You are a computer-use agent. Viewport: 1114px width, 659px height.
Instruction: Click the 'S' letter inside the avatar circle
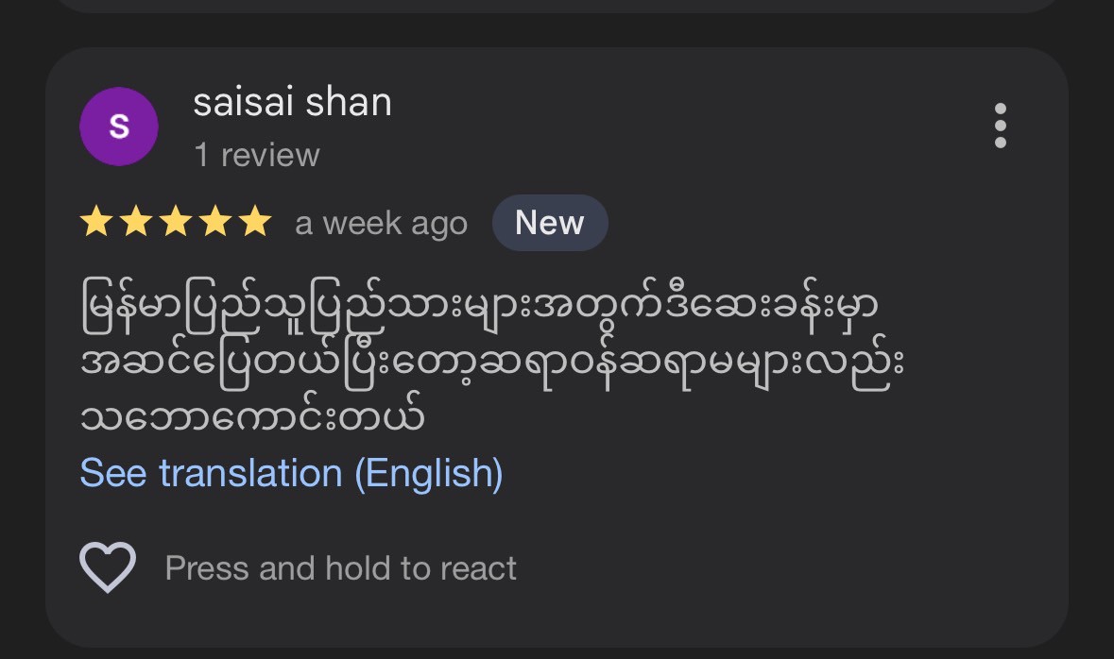point(119,127)
